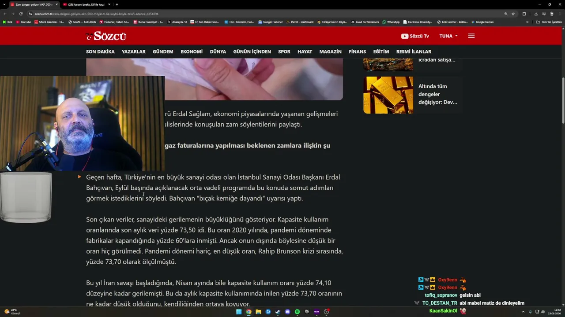Open the Chrome downloads icon
This screenshot has height=317, width=565.
pyautogui.click(x=536, y=14)
